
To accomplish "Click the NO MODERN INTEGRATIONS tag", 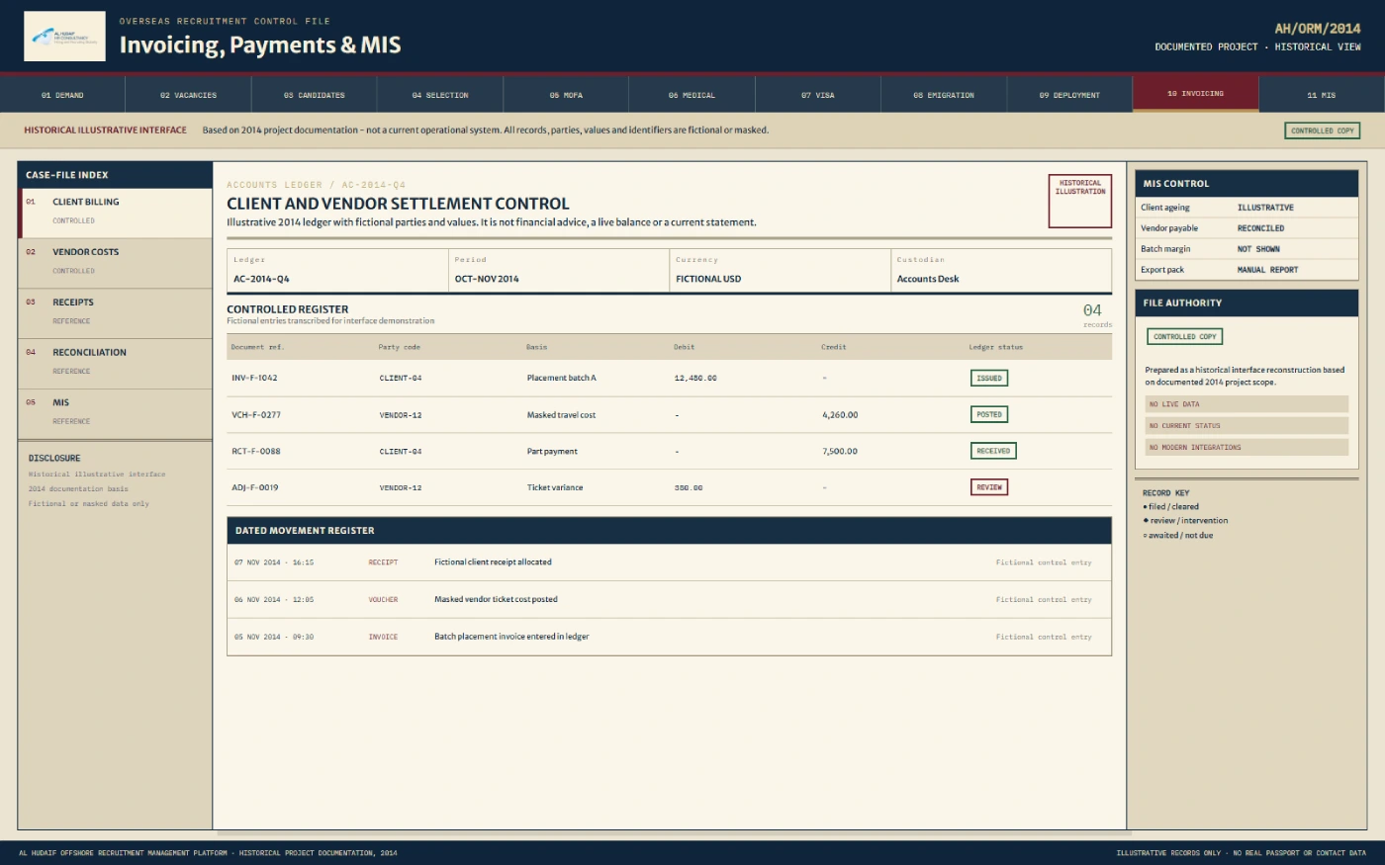I will tap(1246, 448).
